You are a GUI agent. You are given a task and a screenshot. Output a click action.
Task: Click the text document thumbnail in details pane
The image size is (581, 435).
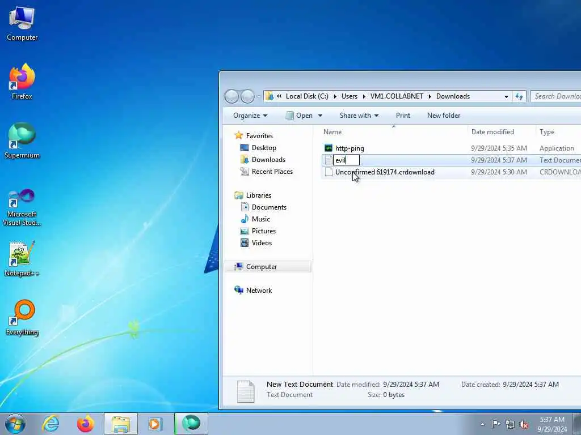point(246,391)
